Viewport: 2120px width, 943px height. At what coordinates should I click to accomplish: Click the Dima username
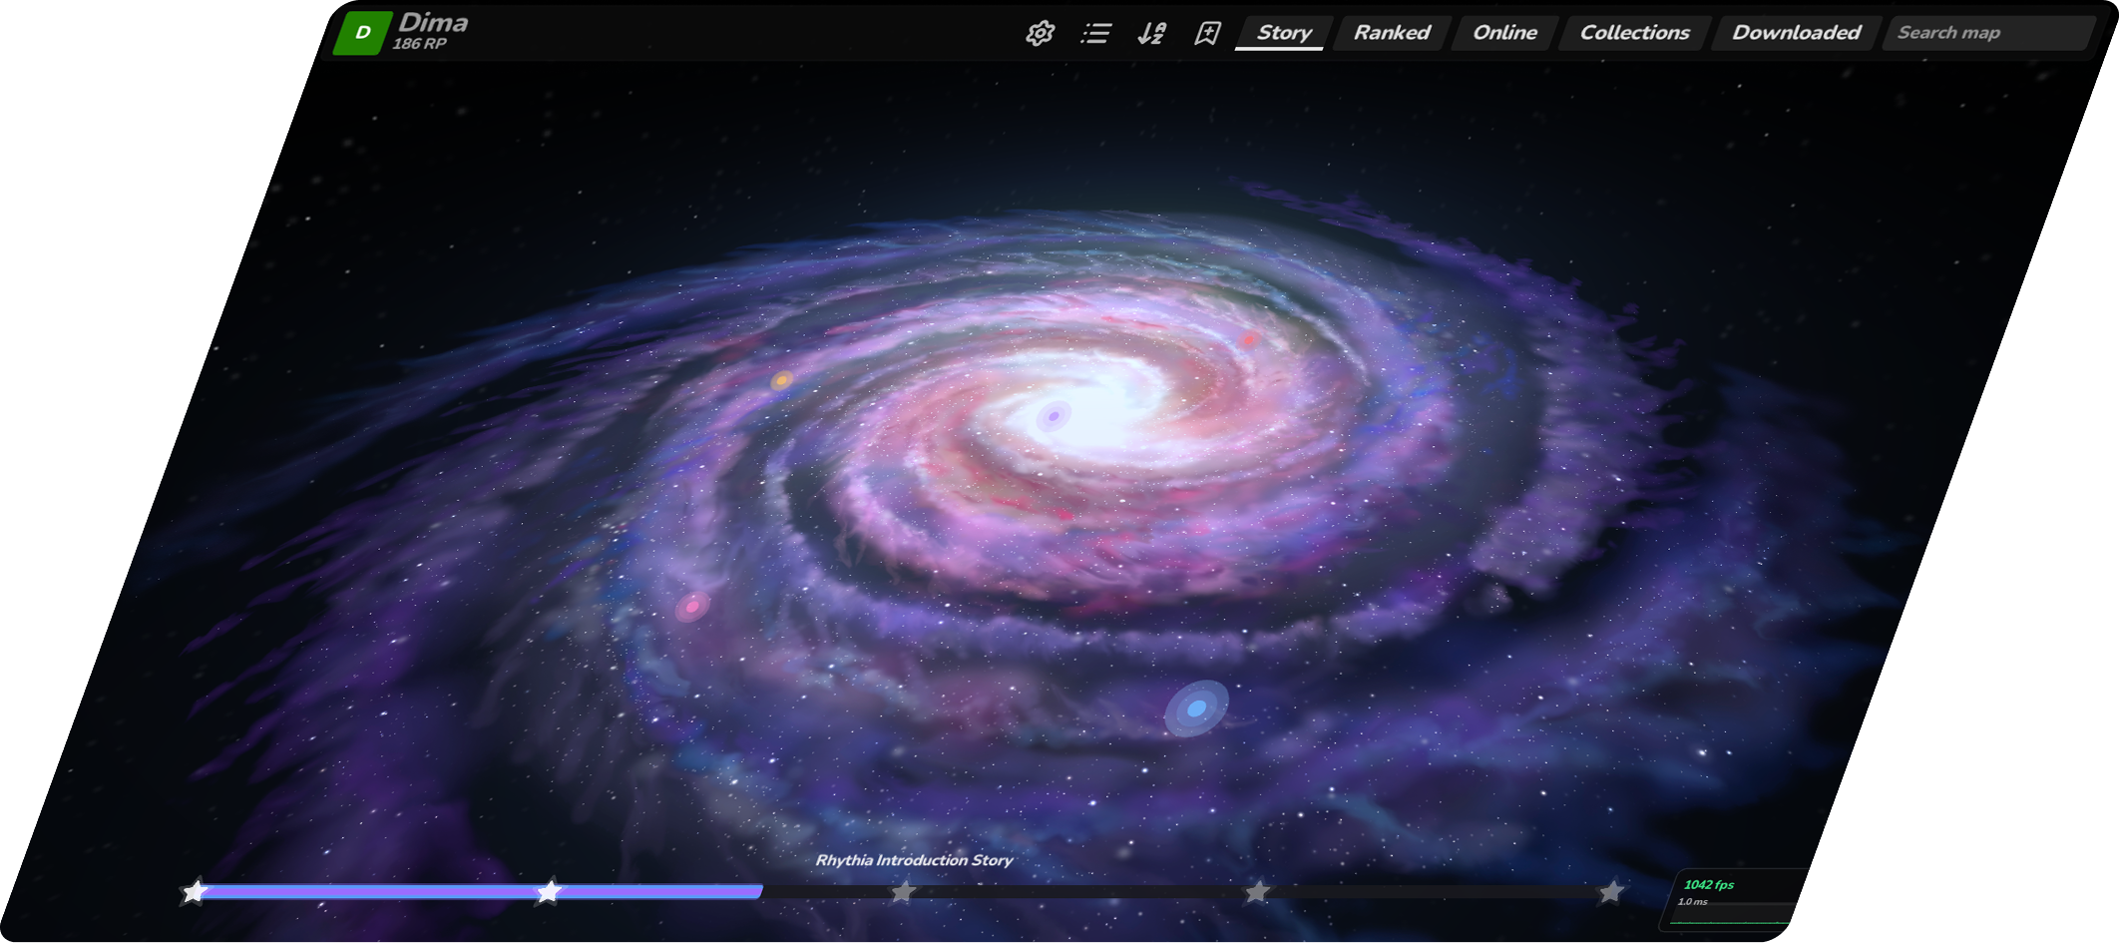click(433, 22)
